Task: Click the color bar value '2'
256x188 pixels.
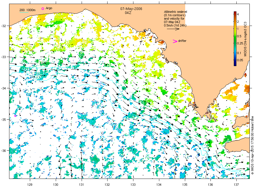Action: [x=238, y=22]
